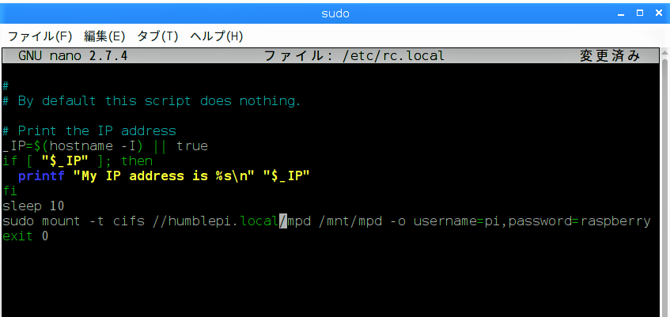Click the '# Print the IP address' comment
Image resolution: width=670 pixels, height=317 pixels.
(89, 130)
